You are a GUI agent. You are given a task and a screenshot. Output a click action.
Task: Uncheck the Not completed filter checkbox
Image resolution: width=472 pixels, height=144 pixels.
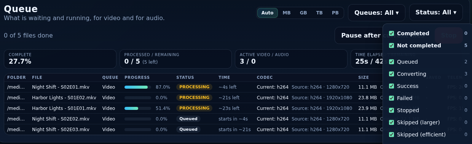(391, 45)
